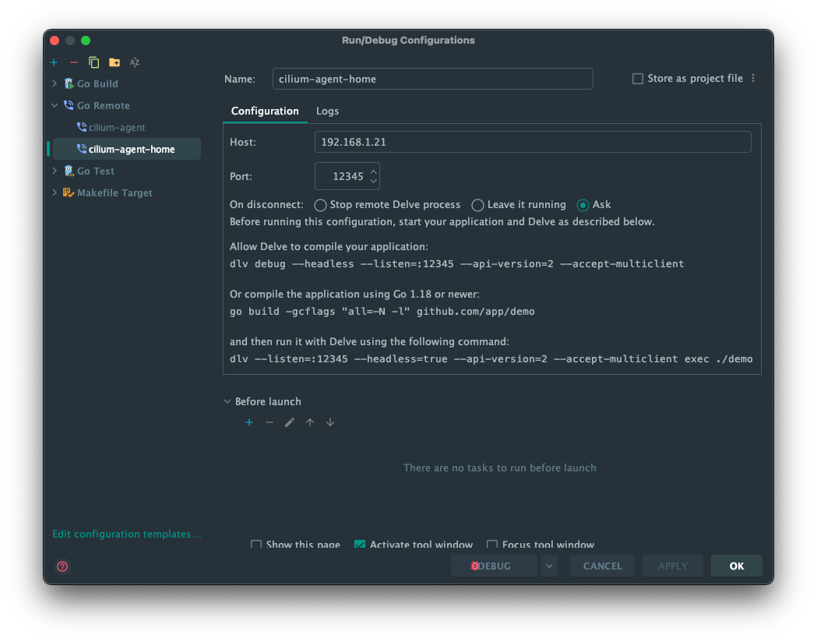The width and height of the screenshot is (817, 642).
Task: Select the cilium-agent configuration in the tree
Action: (117, 127)
